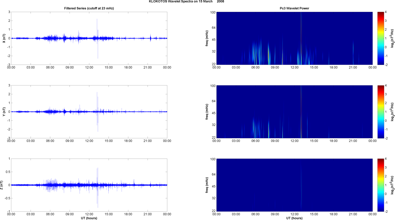The image size is (395, 220).
Task: Click freq (mHz) label of top spectrogram
Action: [207, 38]
